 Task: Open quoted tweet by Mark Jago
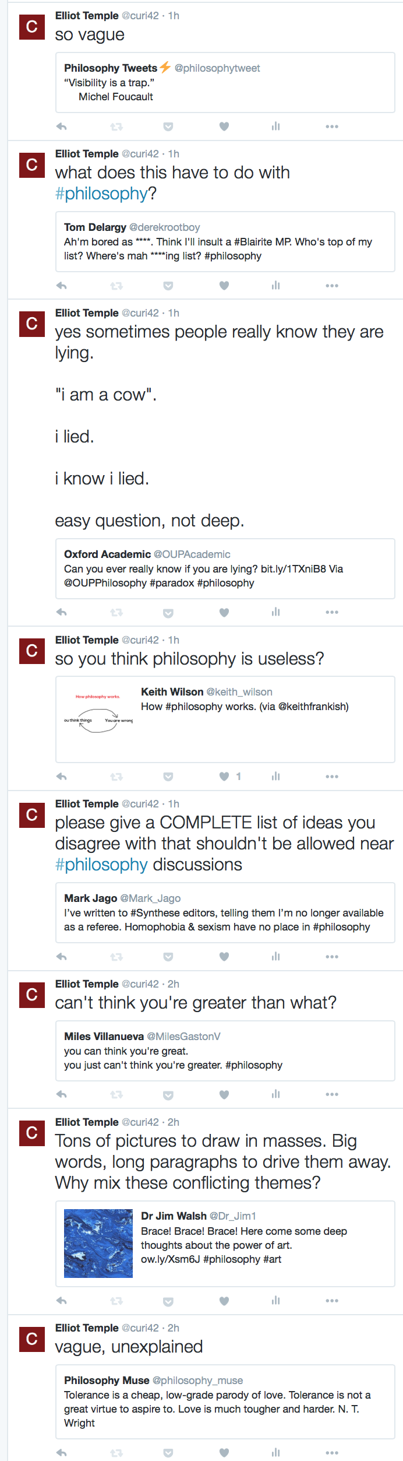[225, 913]
